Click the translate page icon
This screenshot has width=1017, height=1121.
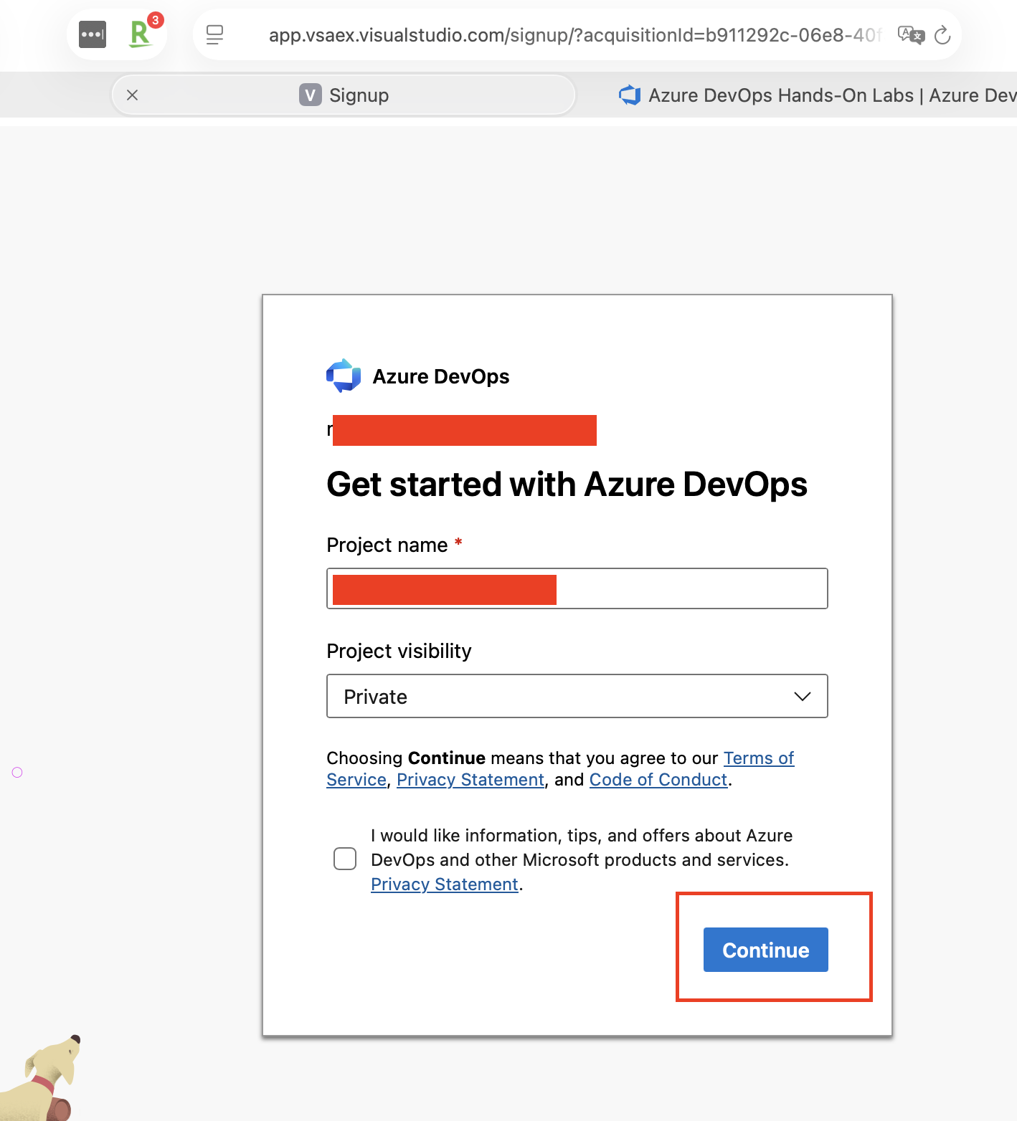(911, 34)
